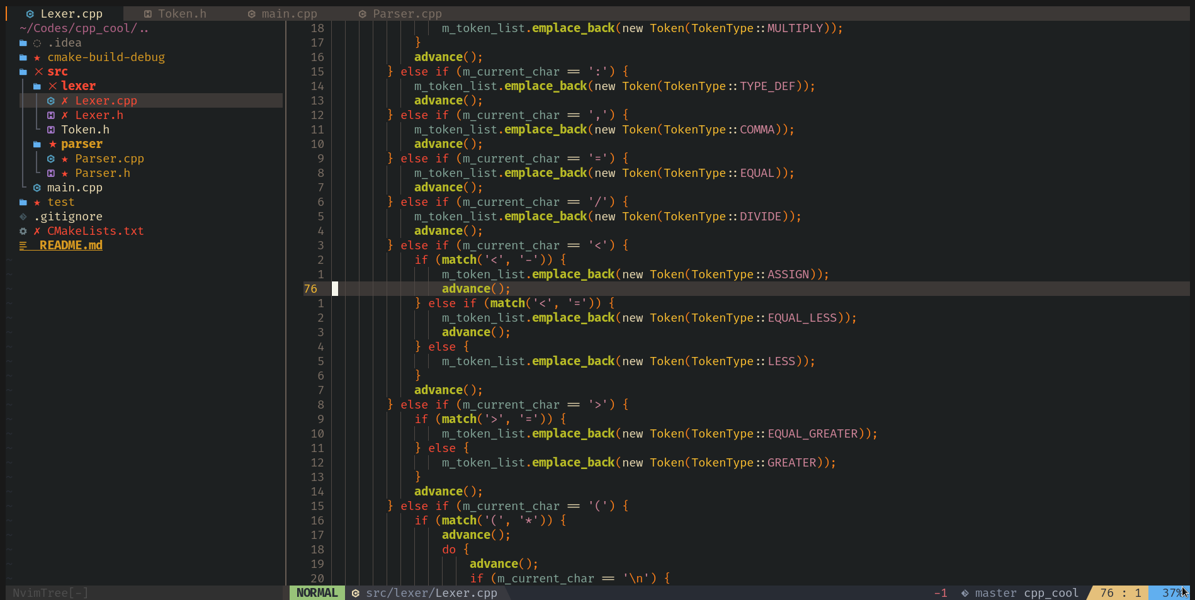Viewport: 1195px width, 600px height.
Task: Click the star status mark beside parser
Action: pyautogui.click(x=53, y=144)
